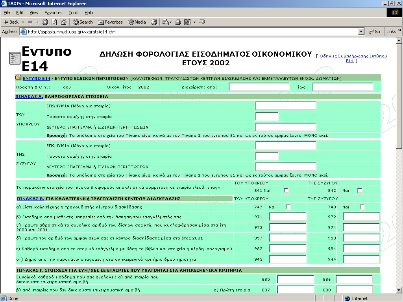The image size is (403, 302).
Task: Click the Mail toolbar icon
Action: [166, 22]
